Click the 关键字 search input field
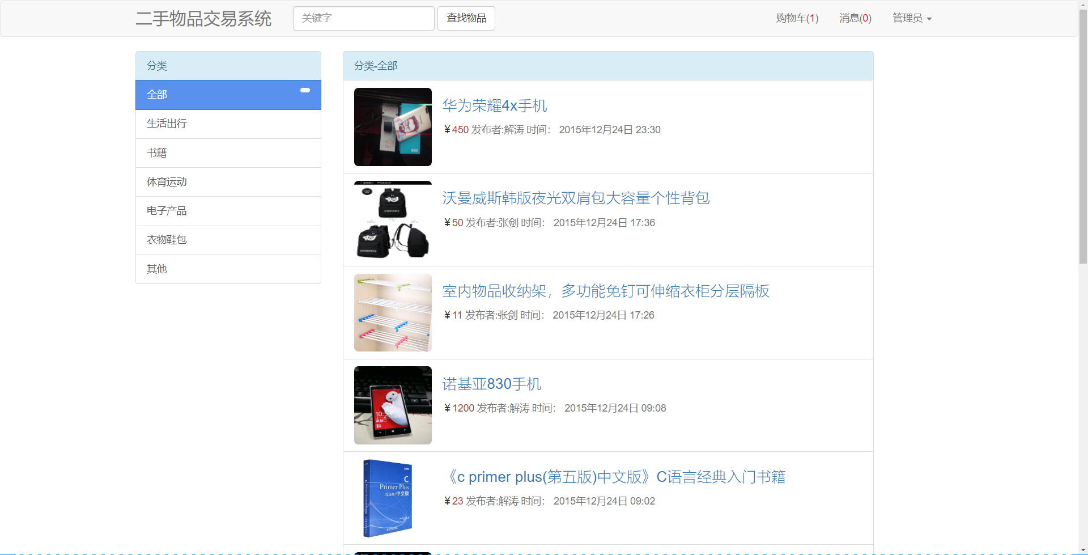The width and height of the screenshot is (1088, 555). coord(363,18)
